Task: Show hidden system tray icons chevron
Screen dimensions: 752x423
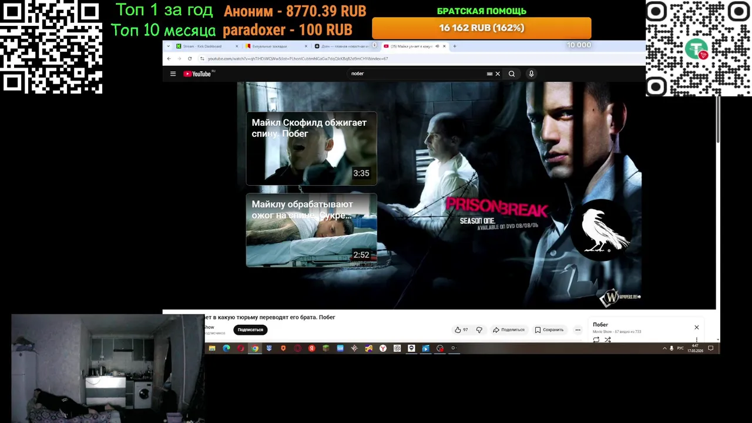Action: pos(664,348)
